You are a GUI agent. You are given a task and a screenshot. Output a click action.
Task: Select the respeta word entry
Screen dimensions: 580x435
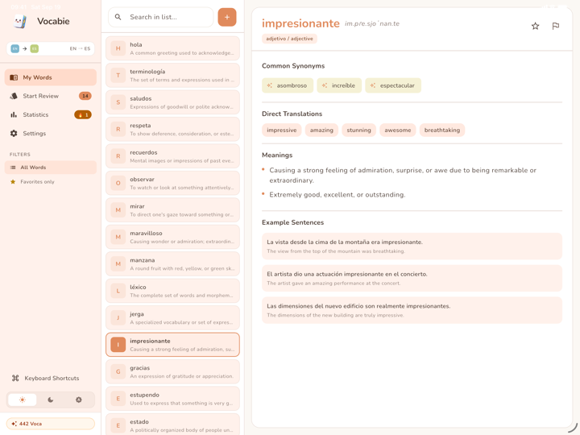[x=172, y=130]
